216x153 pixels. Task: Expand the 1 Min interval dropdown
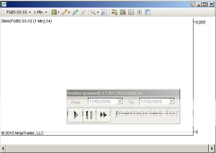[x=46, y=12]
